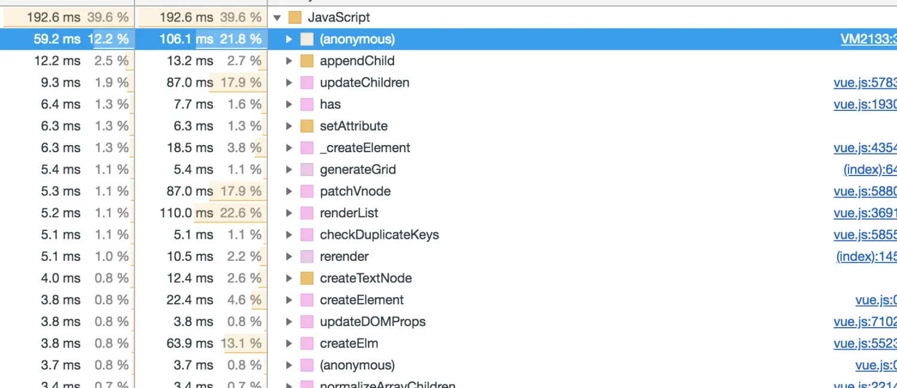
Task: Click the 18.5 ms total time value
Action: tap(190, 148)
